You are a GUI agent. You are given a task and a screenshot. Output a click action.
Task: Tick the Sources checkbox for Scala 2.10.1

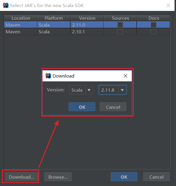click(120, 32)
